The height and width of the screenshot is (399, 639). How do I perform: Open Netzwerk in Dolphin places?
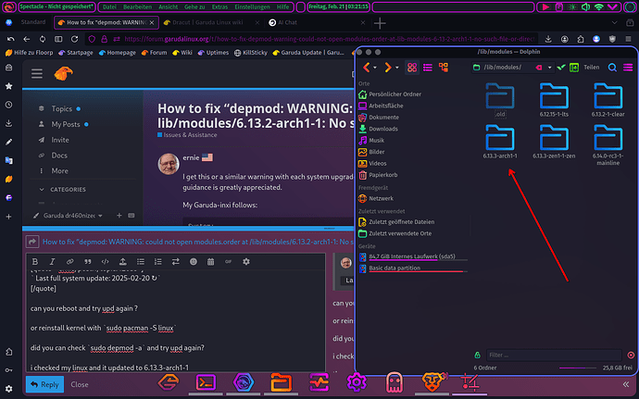(376, 198)
